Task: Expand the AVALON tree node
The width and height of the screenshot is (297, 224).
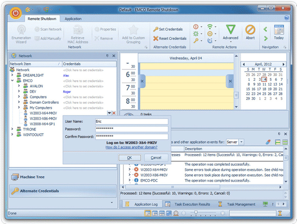Action: click(19, 86)
